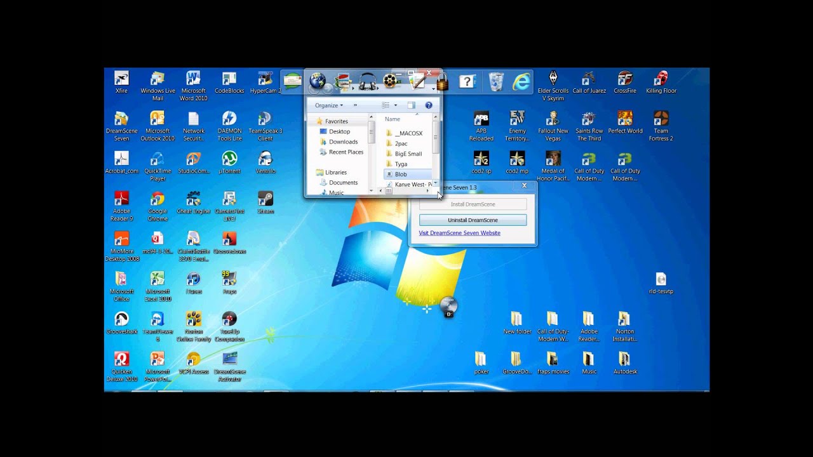The width and height of the screenshot is (813, 457).
Task: Select Microsoft Outlook 2010 icon
Action: (x=158, y=126)
